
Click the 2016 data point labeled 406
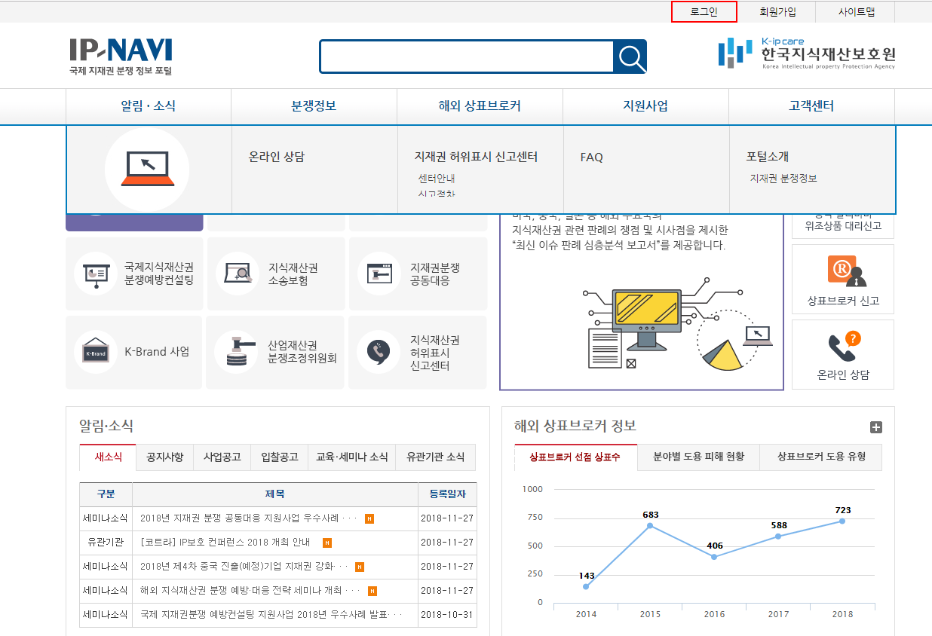pos(714,557)
